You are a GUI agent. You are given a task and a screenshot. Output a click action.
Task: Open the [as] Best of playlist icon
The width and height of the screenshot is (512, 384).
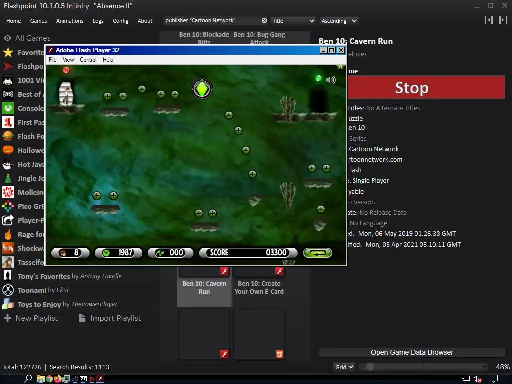8,94
